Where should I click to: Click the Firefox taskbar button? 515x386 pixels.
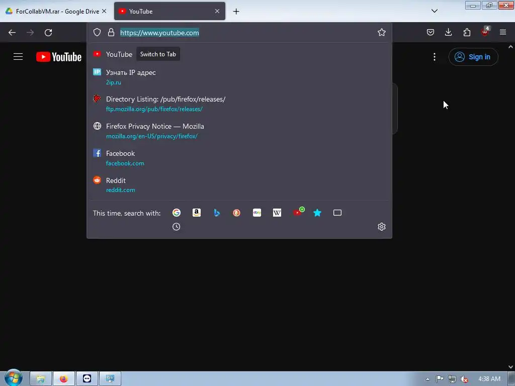coord(64,378)
